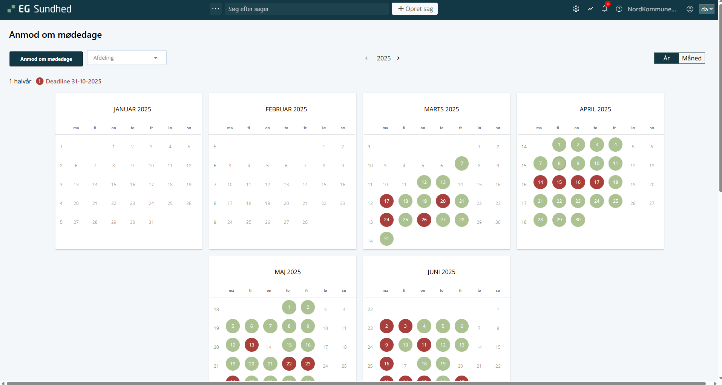
Task: Click the EG Sundhed logo
Action: point(40,9)
